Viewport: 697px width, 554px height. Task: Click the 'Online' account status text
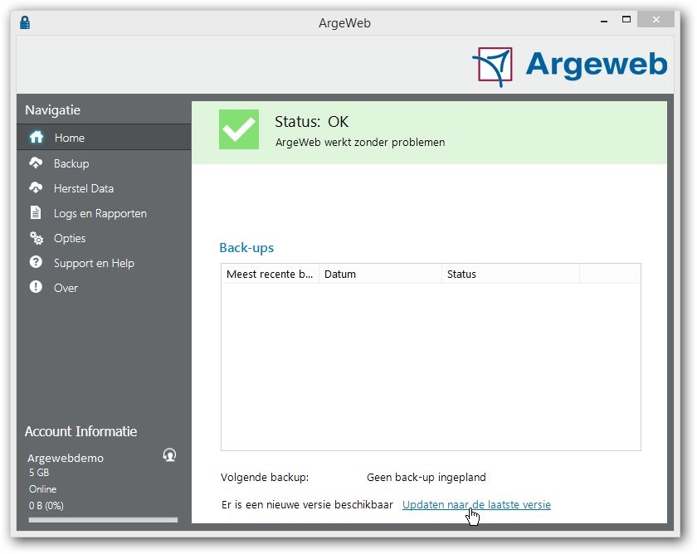click(42, 488)
